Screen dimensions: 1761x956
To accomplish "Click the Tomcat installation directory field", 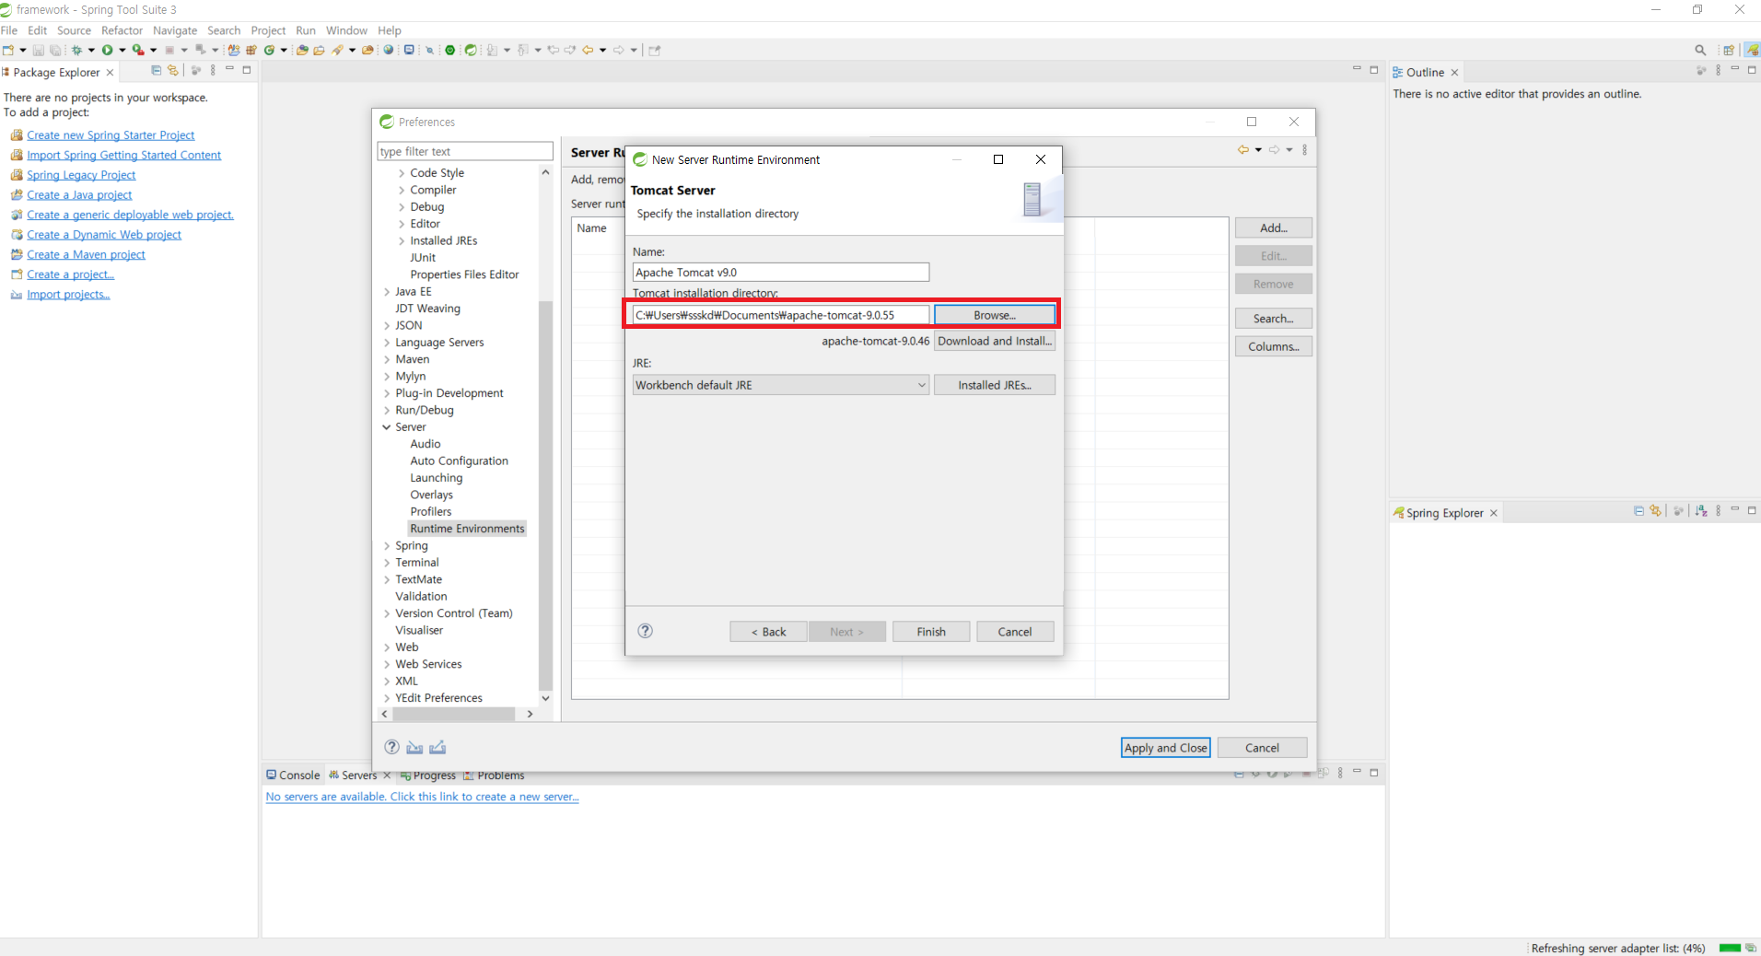I will tap(781, 315).
